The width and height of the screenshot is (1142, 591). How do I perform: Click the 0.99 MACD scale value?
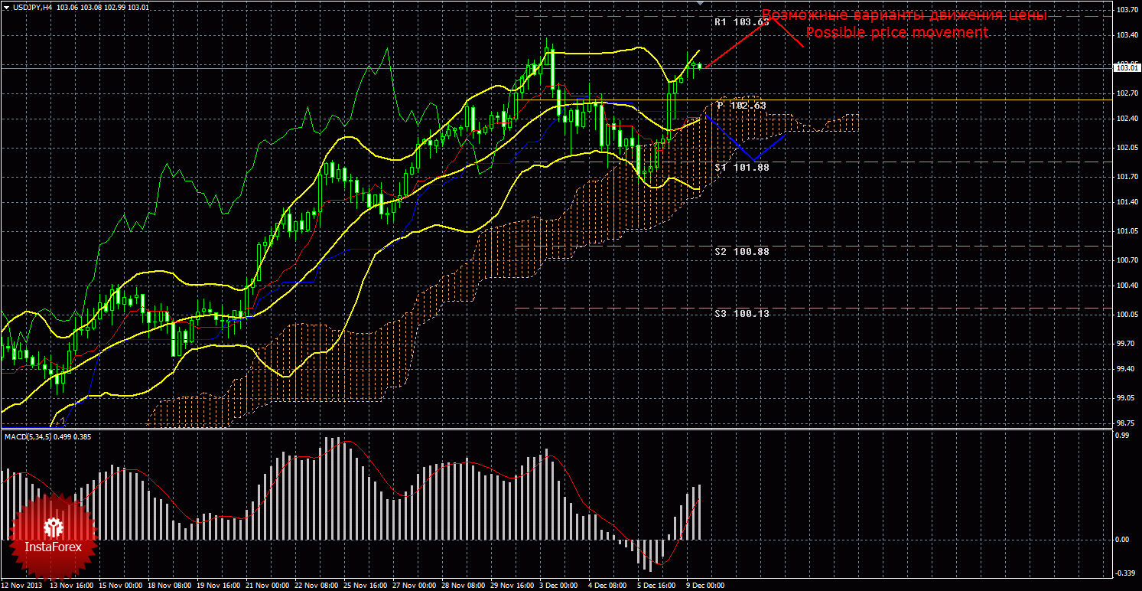click(1122, 435)
